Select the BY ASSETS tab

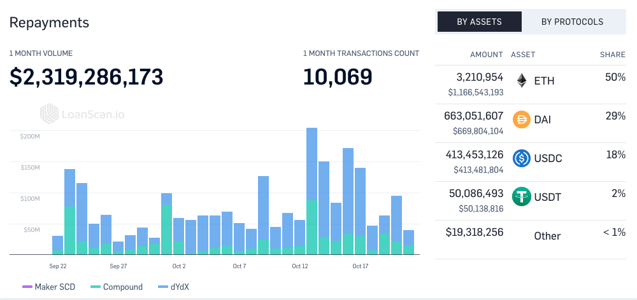tap(480, 22)
